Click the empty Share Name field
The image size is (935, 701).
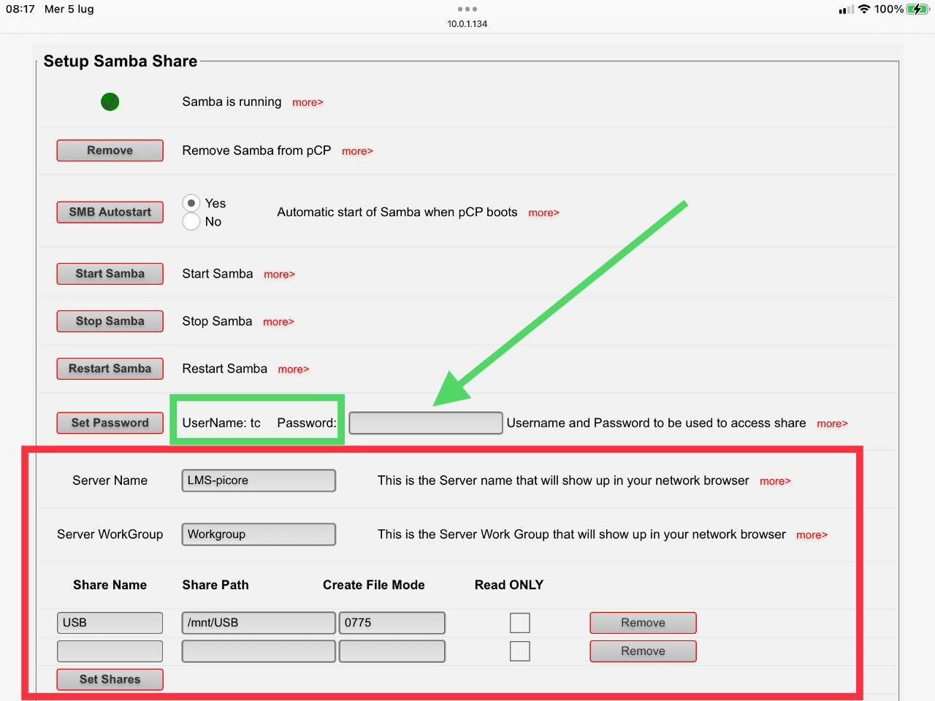[110, 651]
